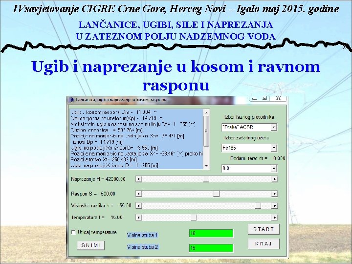Click the "Visina stuba 2" label
The width and height of the screenshot is (352, 264).
142,247
